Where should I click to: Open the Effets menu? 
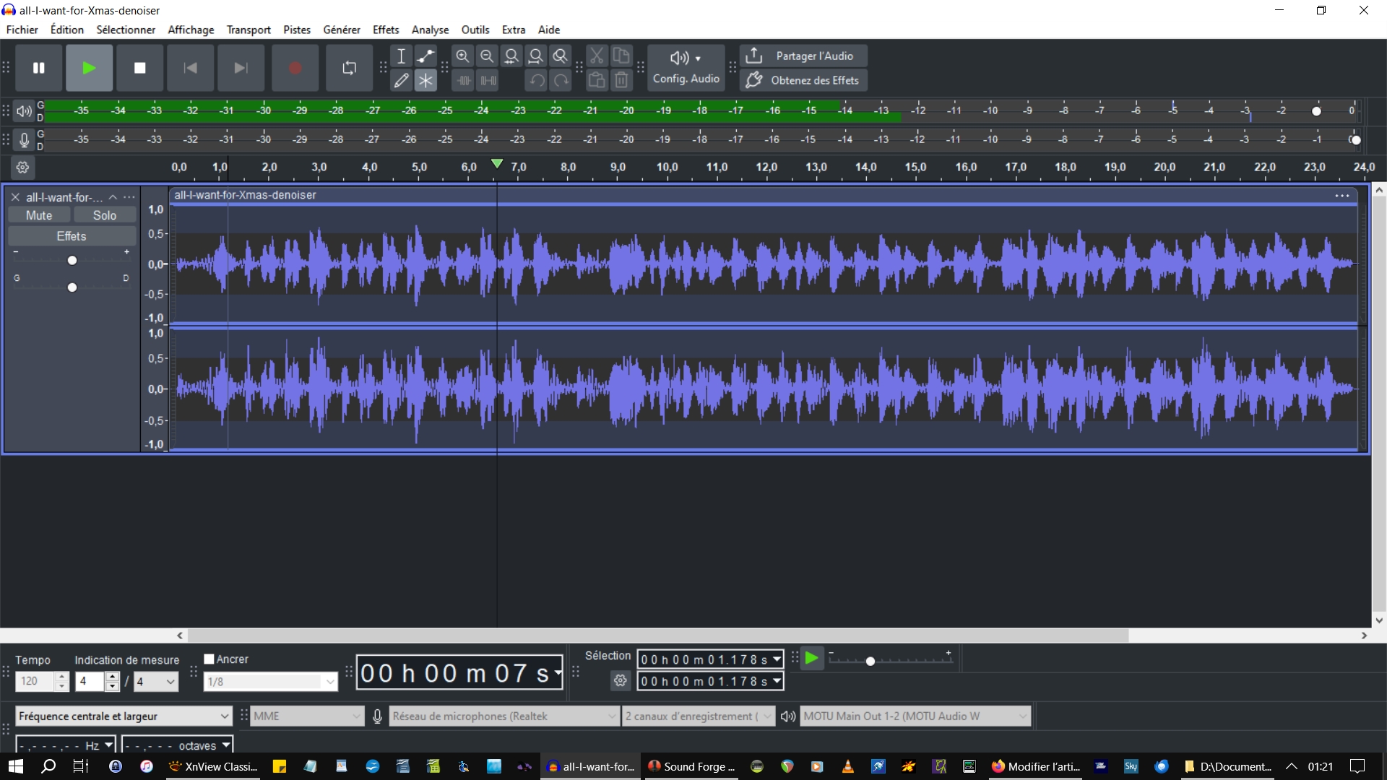point(385,30)
